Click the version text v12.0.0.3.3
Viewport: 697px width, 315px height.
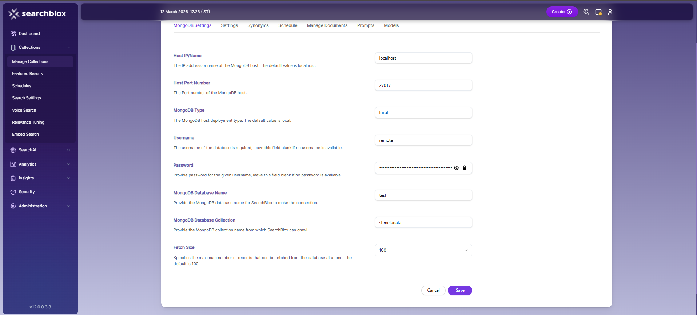coord(40,307)
